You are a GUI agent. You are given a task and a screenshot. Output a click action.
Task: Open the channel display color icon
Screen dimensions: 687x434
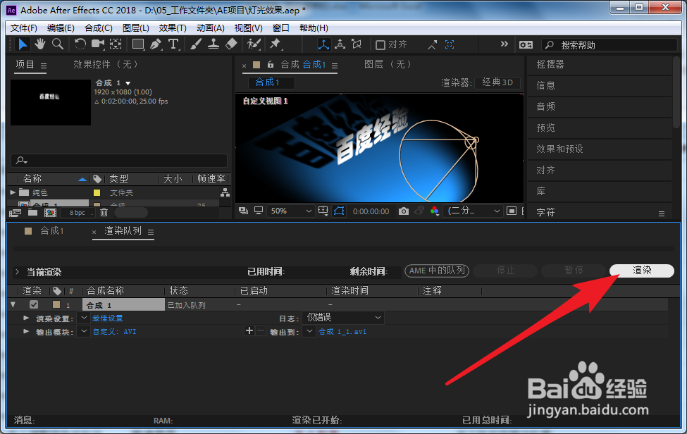(436, 209)
